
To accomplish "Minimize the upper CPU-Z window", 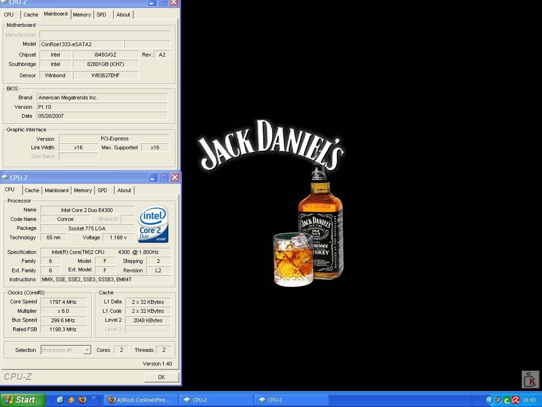I will 152,3.
